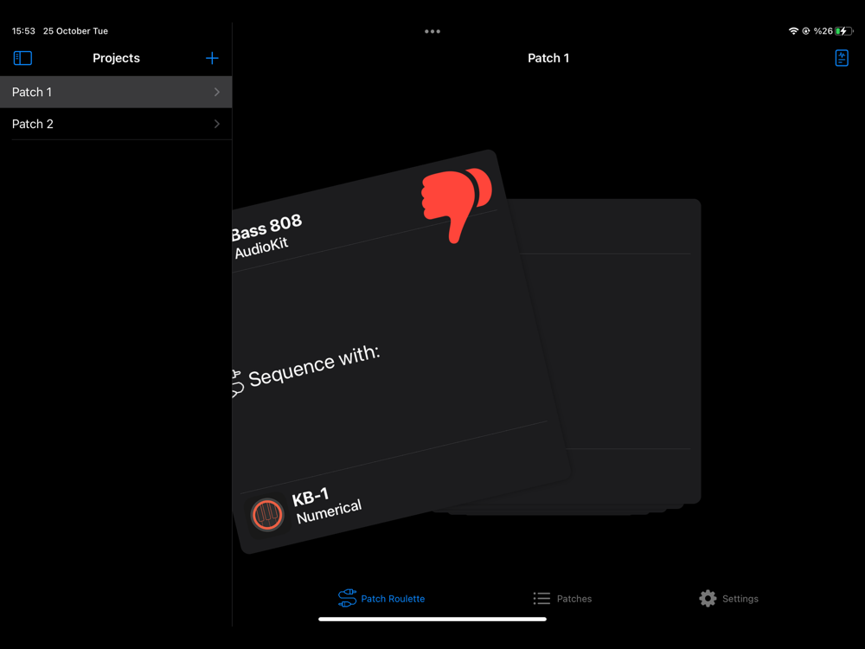The height and width of the screenshot is (649, 865).
Task: Click the Patch Roulette cable icon
Action: [347, 598]
